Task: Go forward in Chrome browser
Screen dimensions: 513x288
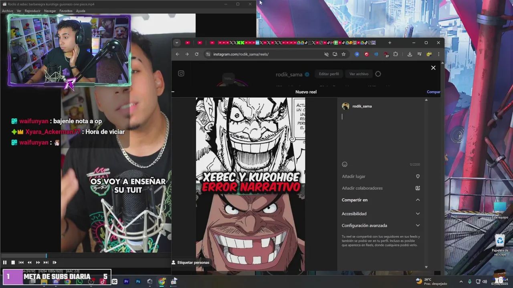Action: [x=187, y=54]
